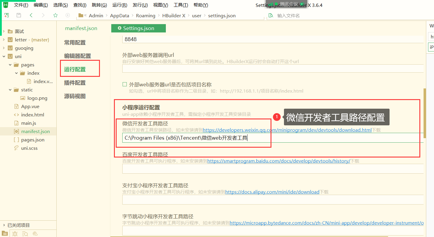Image resolution: width=434 pixels, height=237 pixels.
Task: Click the index.html code file icon
Action: click(x=16, y=115)
